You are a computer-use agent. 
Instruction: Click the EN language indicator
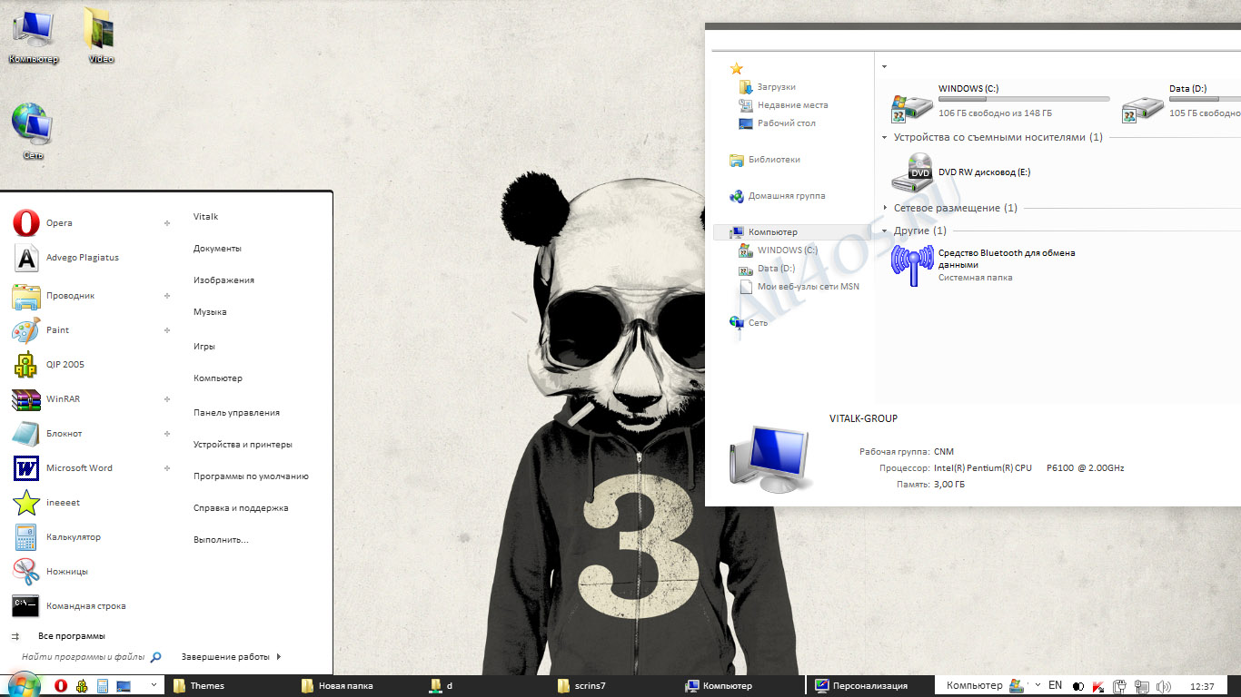point(1055,686)
